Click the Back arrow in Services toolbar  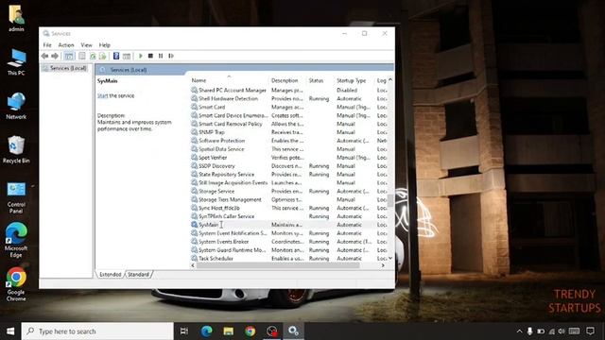click(44, 56)
